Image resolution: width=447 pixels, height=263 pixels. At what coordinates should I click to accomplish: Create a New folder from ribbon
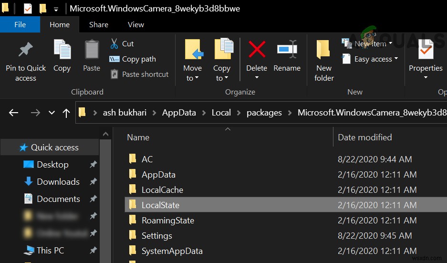pos(324,59)
